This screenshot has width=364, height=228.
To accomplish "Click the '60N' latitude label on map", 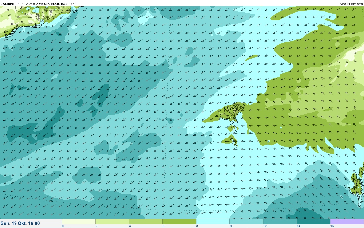I will pos(51,201).
